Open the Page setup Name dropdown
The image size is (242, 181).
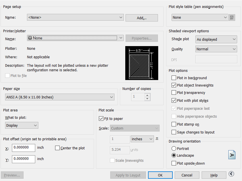(x=75, y=17)
